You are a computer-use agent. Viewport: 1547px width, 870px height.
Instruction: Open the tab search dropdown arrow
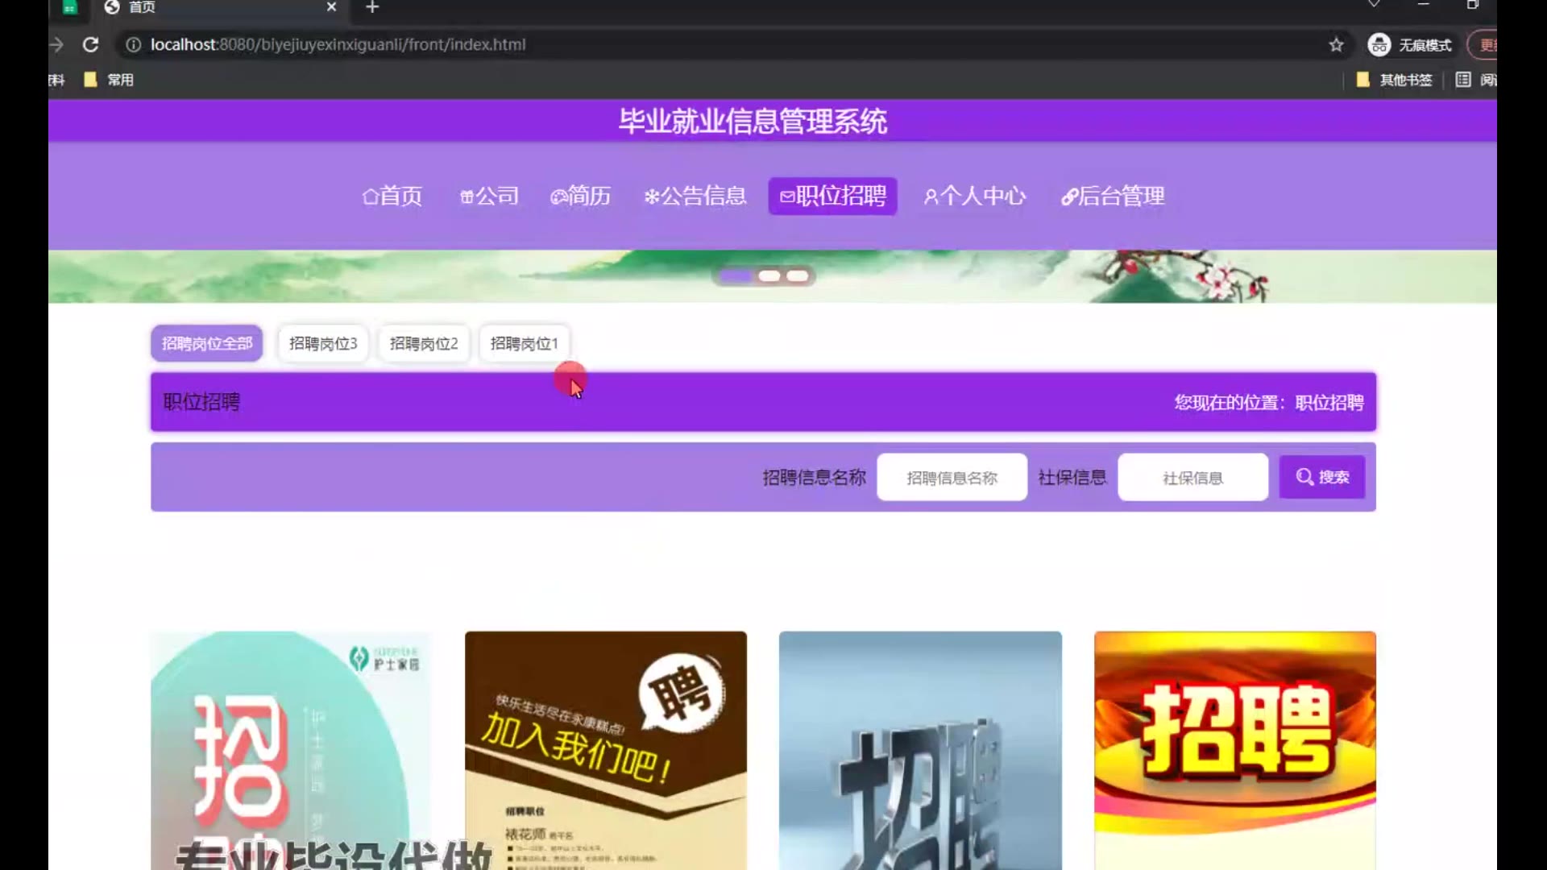[x=1374, y=5]
